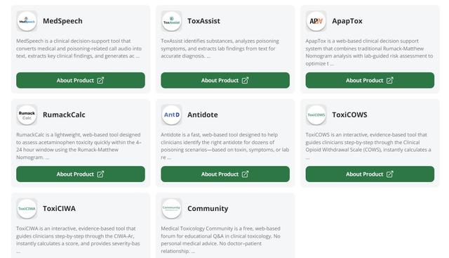The width and height of the screenshot is (449, 258).
Task: Click the ToxiCOWS logo icon
Action: point(316,115)
